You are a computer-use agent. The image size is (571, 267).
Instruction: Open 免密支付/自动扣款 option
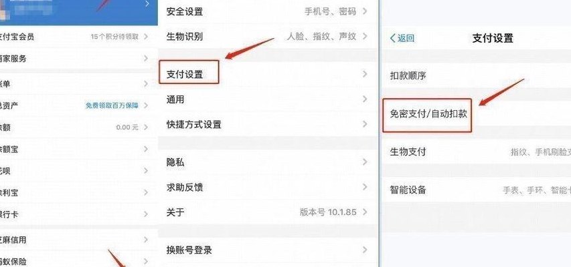coord(475,113)
